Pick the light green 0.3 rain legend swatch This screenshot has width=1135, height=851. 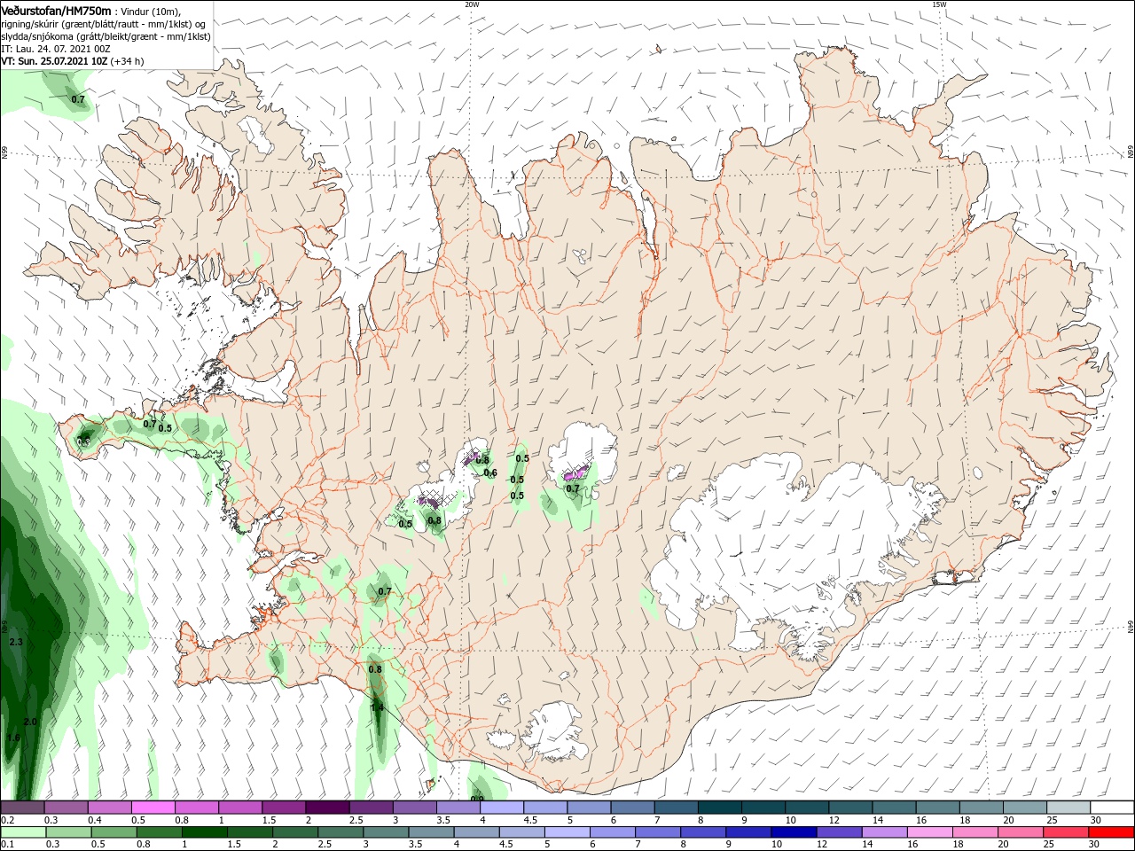67,832
